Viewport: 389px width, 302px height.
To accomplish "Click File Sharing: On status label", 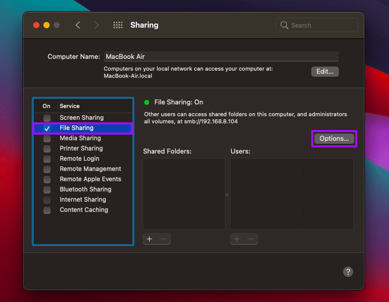I will [178, 102].
